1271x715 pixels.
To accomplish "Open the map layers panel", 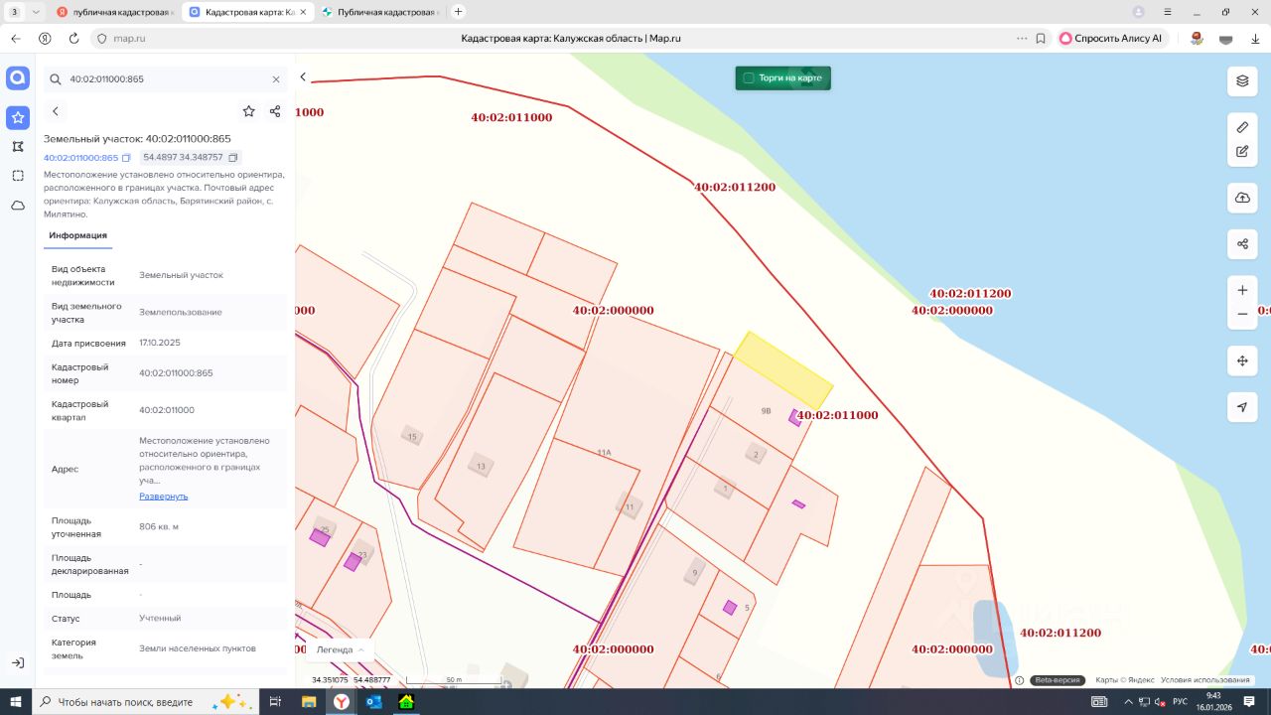I will tap(1242, 80).
